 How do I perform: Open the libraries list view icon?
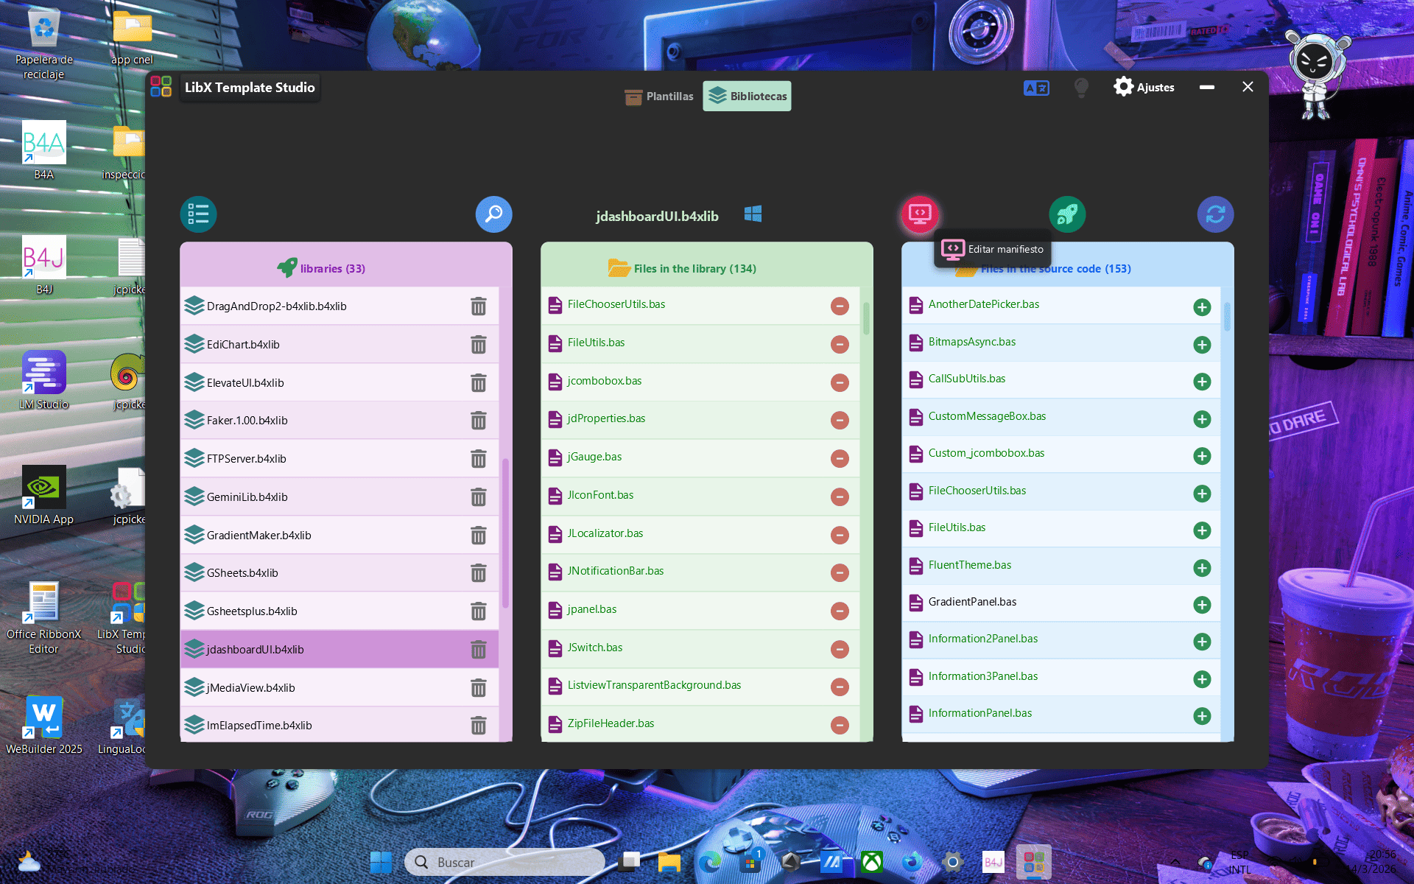pos(198,214)
